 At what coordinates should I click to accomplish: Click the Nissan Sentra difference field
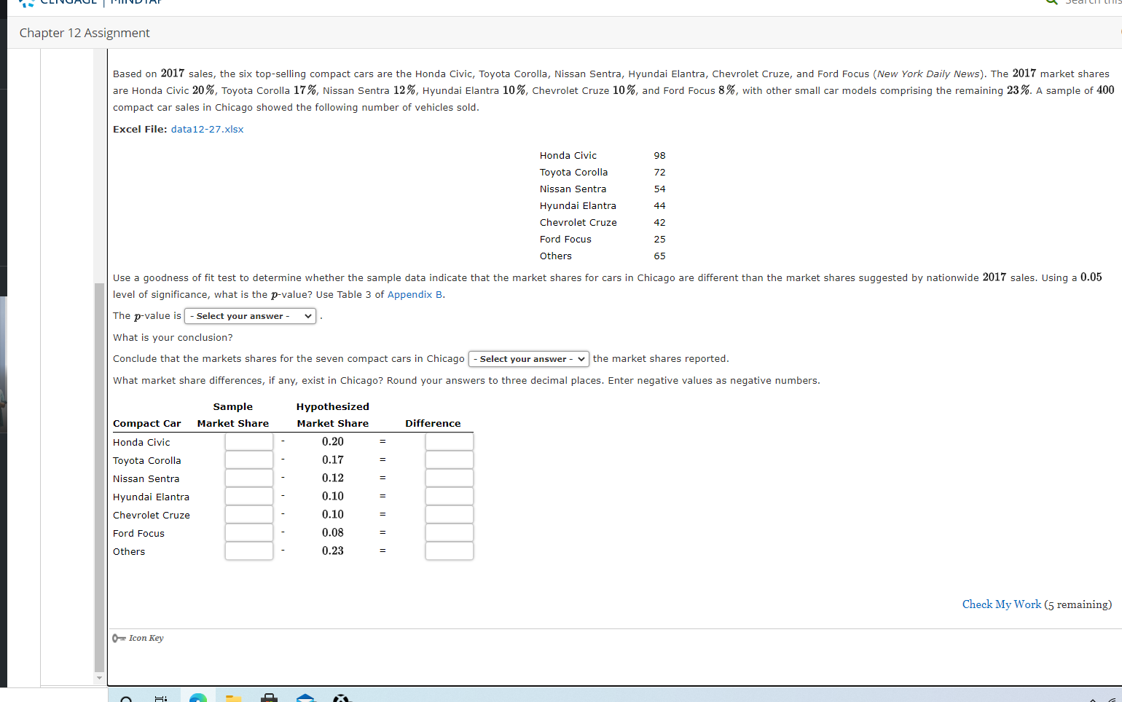click(x=450, y=478)
